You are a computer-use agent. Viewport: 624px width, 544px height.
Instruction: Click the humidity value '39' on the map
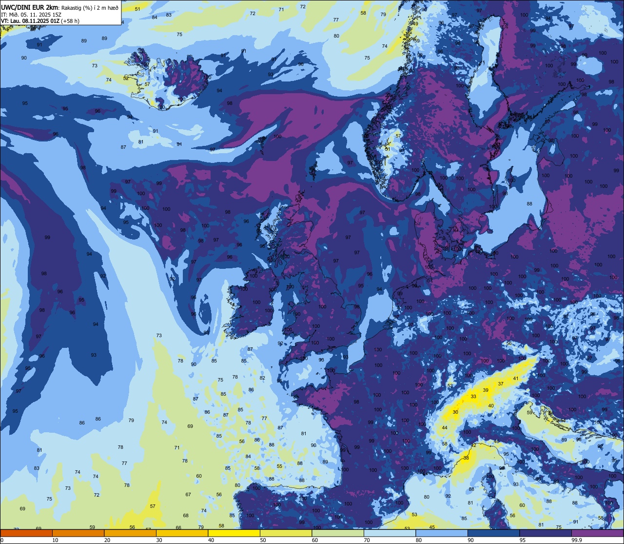coord(486,390)
